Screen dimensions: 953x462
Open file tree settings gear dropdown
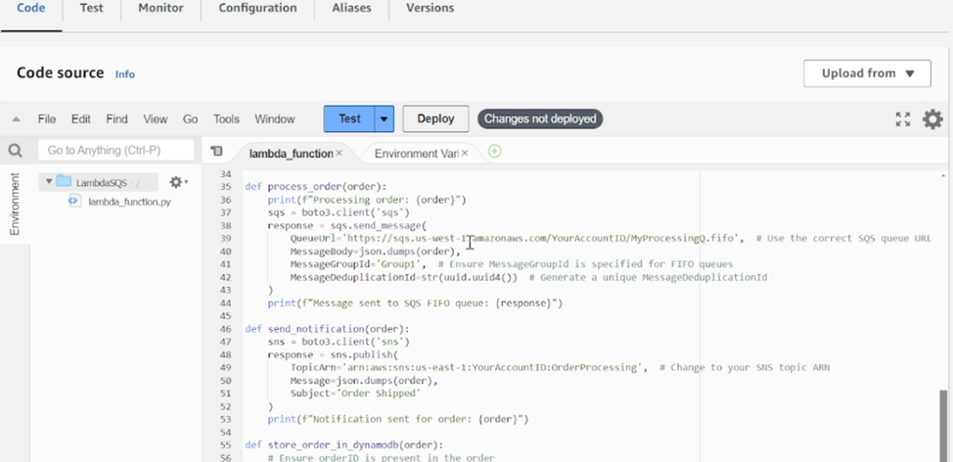(x=179, y=182)
